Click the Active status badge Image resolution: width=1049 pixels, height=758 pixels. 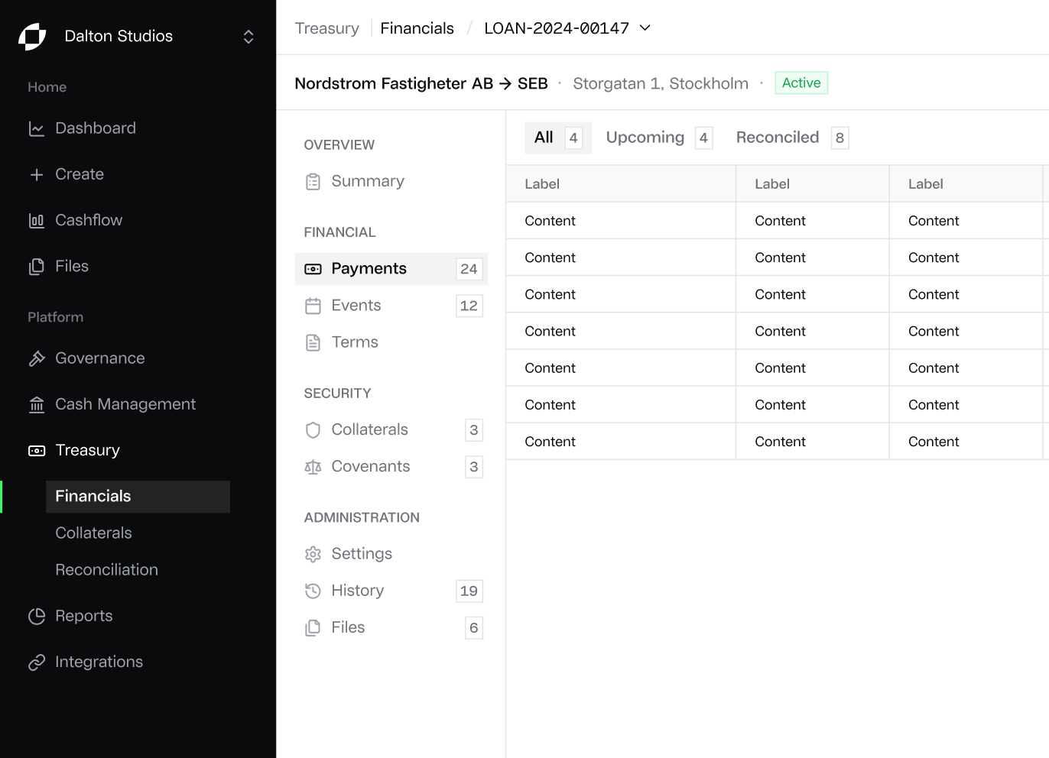pos(801,83)
